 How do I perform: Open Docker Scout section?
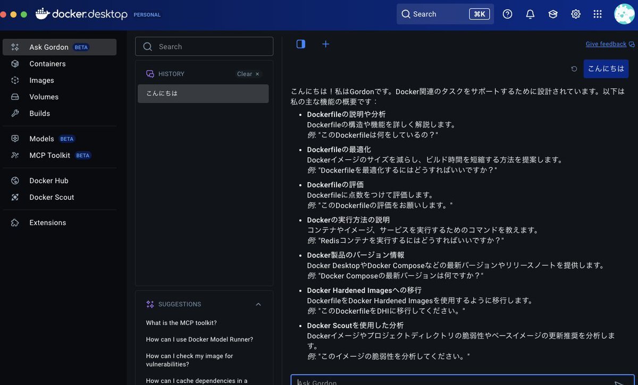click(x=60, y=197)
